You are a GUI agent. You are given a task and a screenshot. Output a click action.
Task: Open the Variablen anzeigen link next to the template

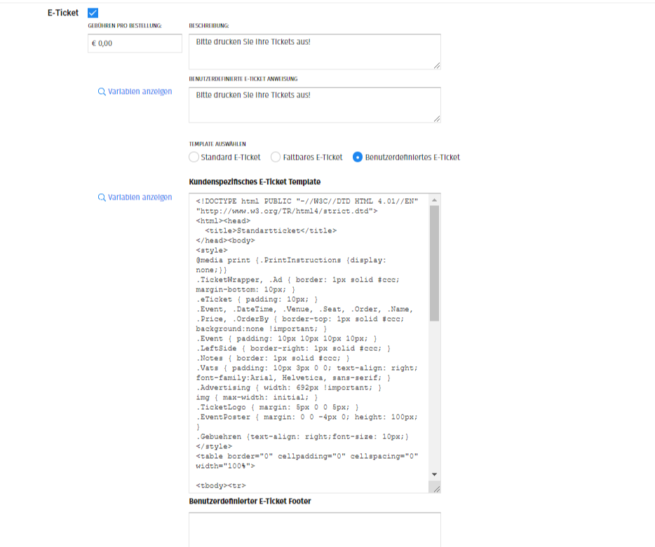pos(140,198)
